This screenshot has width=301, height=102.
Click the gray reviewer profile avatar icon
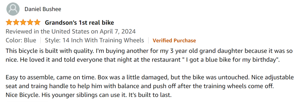[x=13, y=9]
